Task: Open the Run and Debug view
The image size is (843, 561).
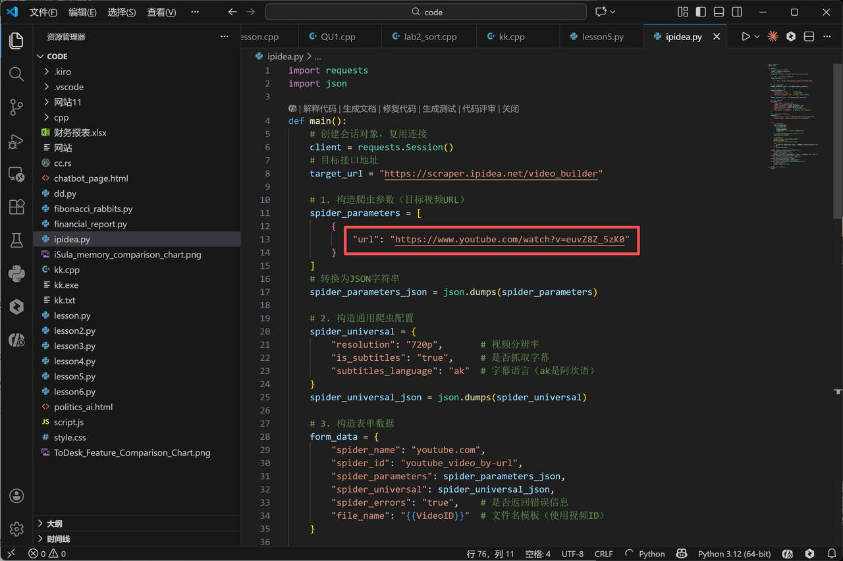Action: coord(16,141)
